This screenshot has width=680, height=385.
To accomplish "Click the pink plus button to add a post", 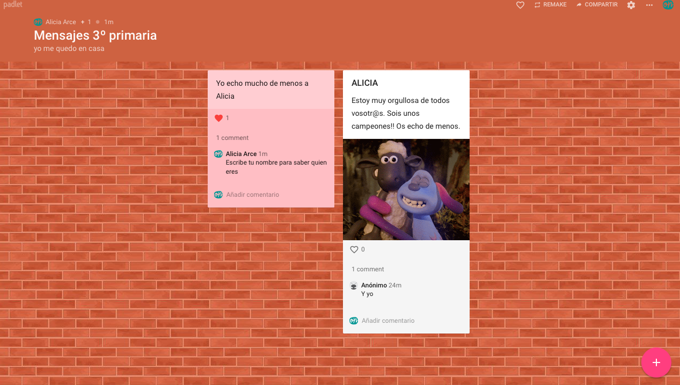I will (656, 362).
